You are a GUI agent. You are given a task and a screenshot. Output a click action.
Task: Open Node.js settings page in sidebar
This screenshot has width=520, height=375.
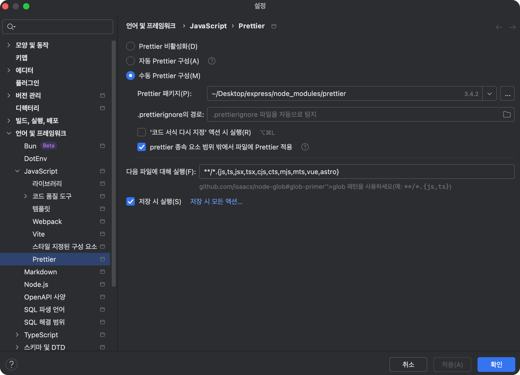pyautogui.click(x=36, y=284)
